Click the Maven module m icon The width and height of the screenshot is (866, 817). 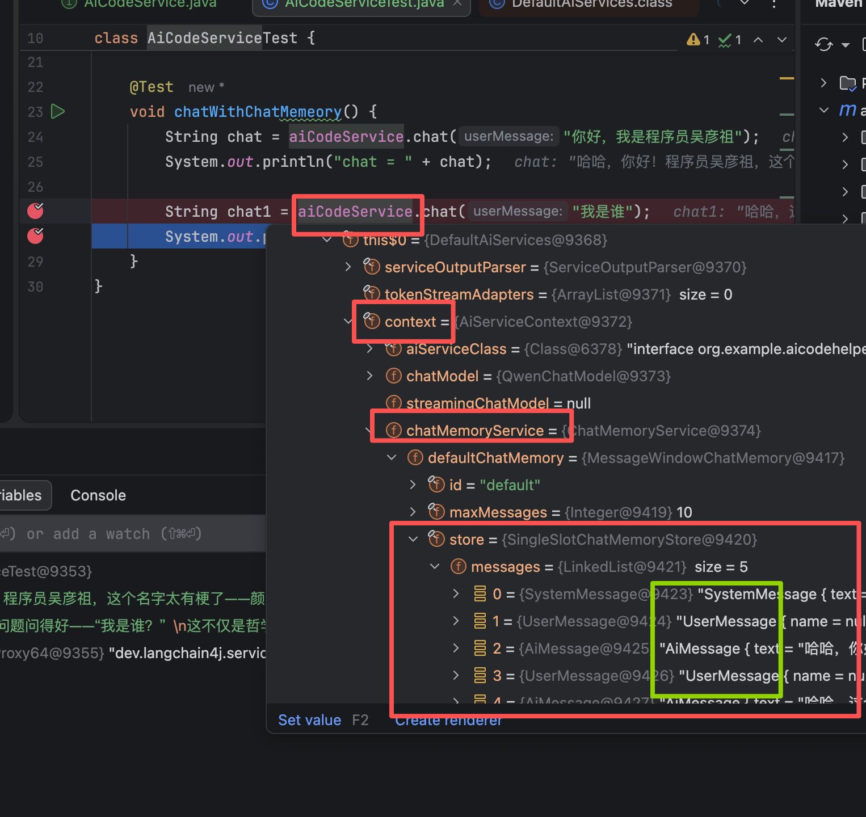(848, 110)
